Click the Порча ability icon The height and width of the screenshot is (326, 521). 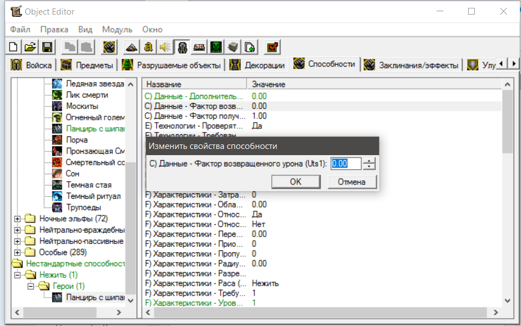57,140
